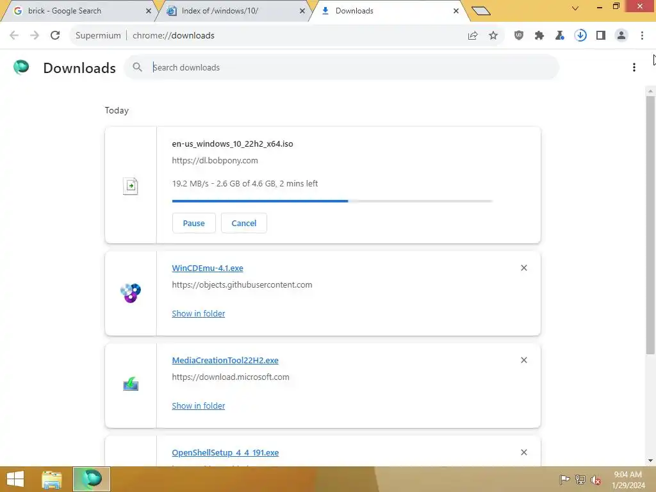
Task: Click the chrome://downloads address bar
Action: (x=268, y=36)
